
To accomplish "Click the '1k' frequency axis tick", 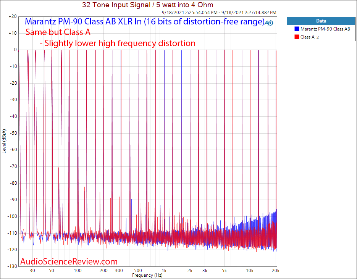I will pyautogui.click(x=164, y=271).
